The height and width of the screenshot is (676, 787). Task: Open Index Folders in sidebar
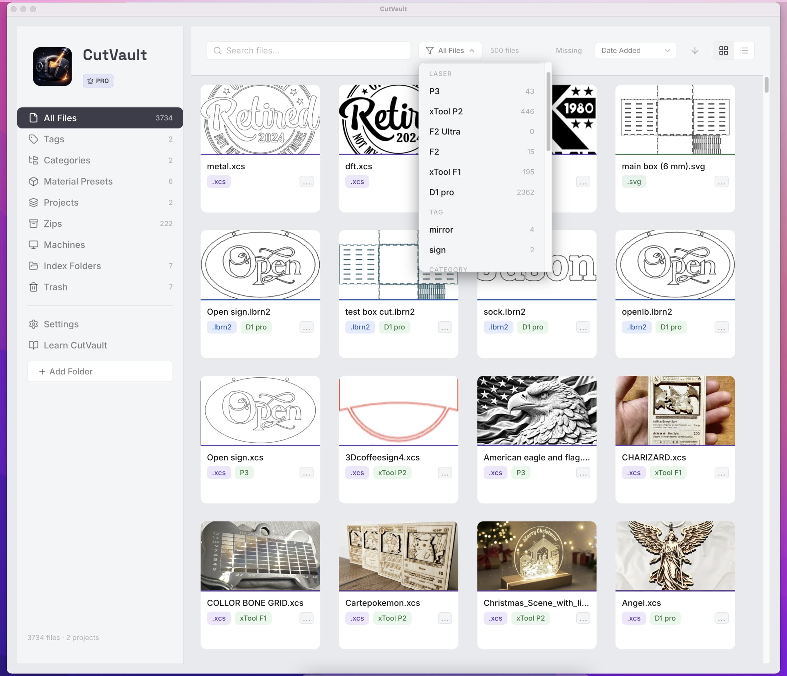100,266
